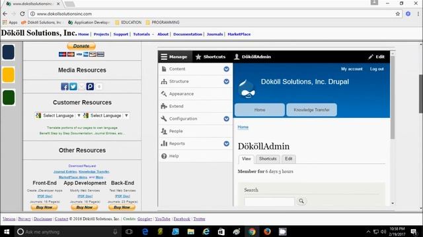
Task: Expand the Configuration submenu arrow
Action: coord(226,118)
